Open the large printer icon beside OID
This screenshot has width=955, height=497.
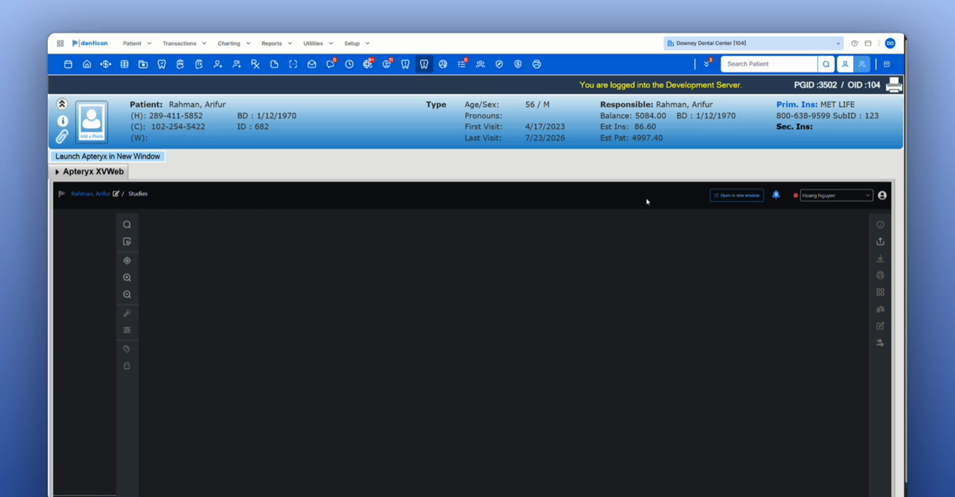[894, 85]
